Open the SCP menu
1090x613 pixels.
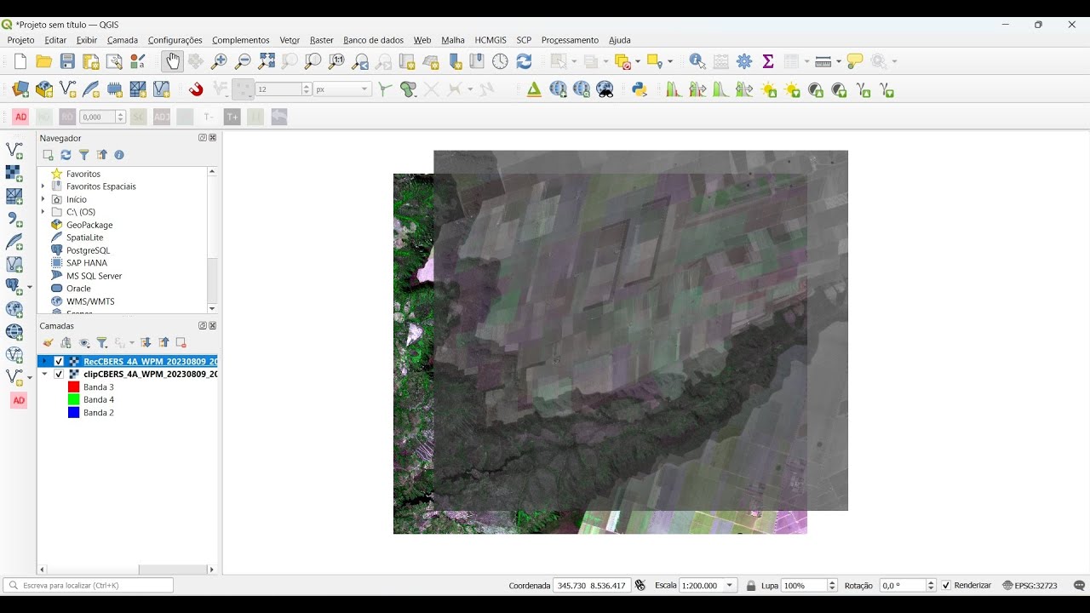524,40
